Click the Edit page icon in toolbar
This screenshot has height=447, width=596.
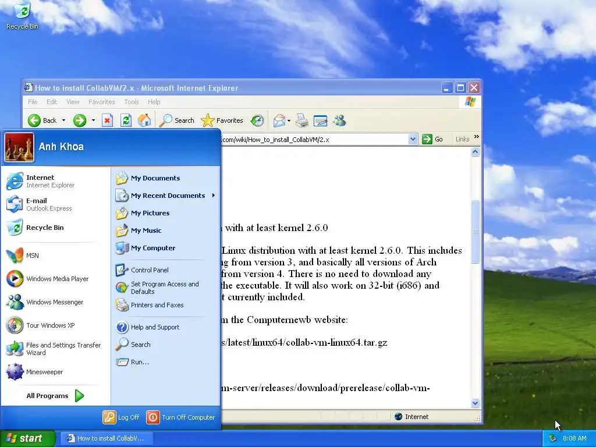[x=321, y=120]
